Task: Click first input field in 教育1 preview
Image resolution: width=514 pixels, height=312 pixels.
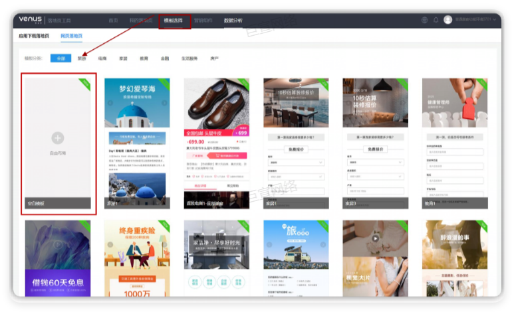Action: pos(455,151)
